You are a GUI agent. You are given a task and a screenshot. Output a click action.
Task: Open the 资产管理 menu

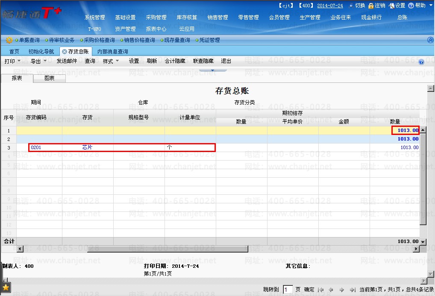(x=125, y=29)
